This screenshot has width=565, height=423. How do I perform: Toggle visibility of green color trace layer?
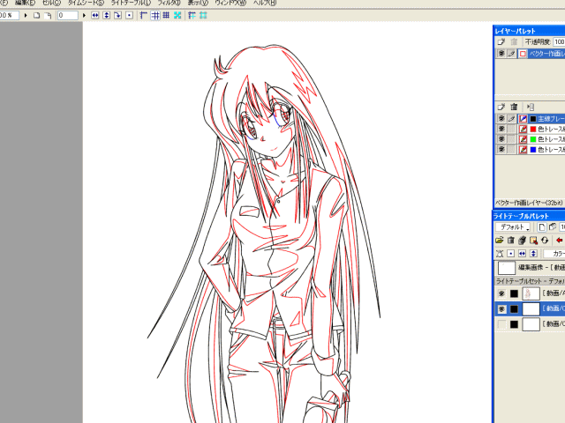tap(501, 139)
